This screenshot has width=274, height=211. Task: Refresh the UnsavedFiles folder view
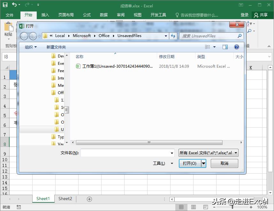coord(173,36)
